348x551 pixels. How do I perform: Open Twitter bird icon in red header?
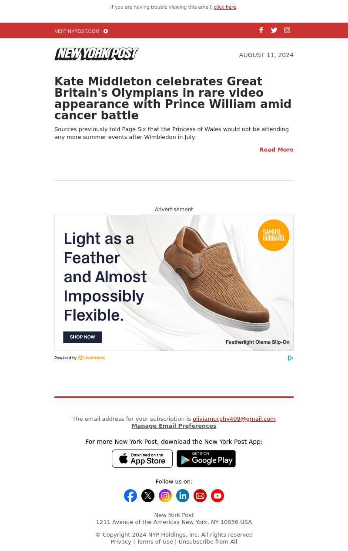click(x=274, y=30)
